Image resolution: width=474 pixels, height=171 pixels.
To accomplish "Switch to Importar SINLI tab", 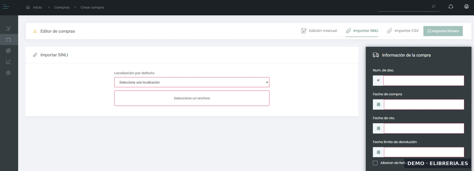I will pyautogui.click(x=362, y=31).
